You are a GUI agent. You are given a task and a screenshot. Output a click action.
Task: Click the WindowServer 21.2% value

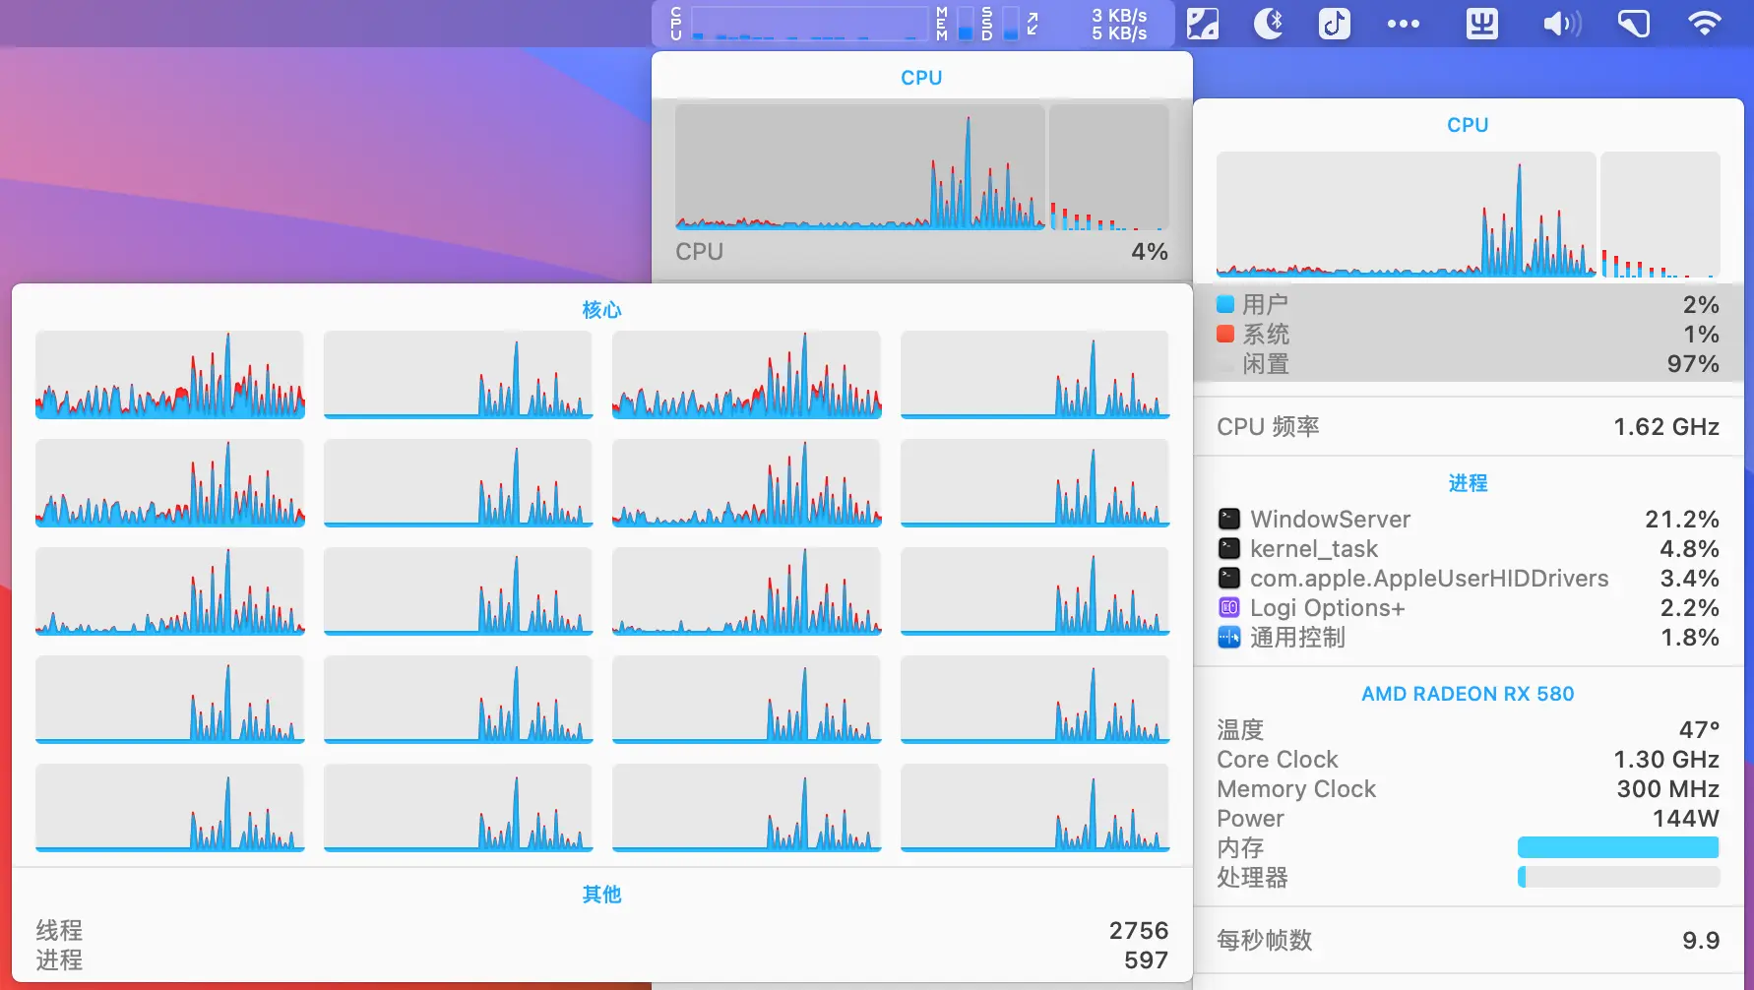[x=1681, y=519]
